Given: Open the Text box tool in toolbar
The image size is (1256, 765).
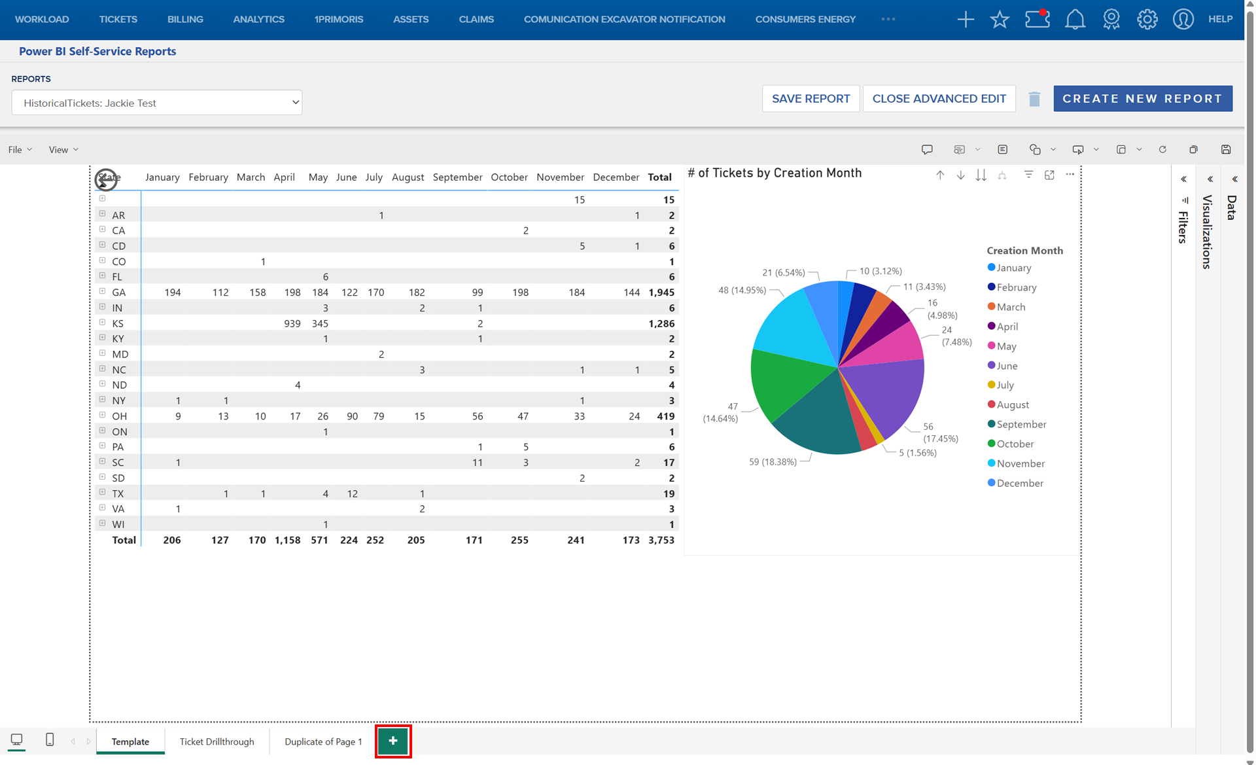Looking at the screenshot, I should (1002, 150).
